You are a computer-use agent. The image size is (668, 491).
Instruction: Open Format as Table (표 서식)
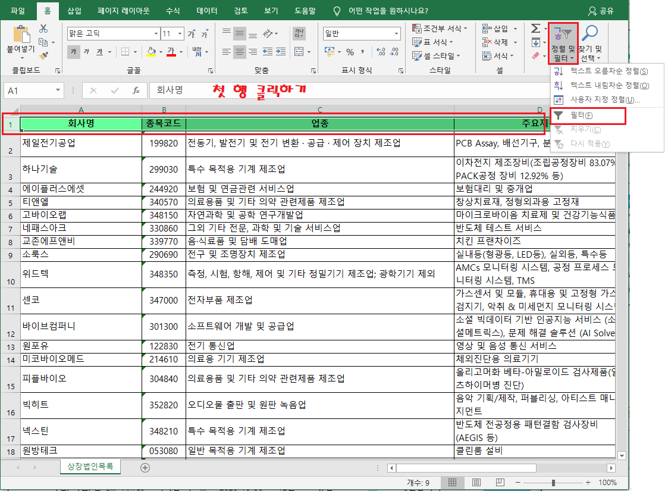click(x=432, y=42)
